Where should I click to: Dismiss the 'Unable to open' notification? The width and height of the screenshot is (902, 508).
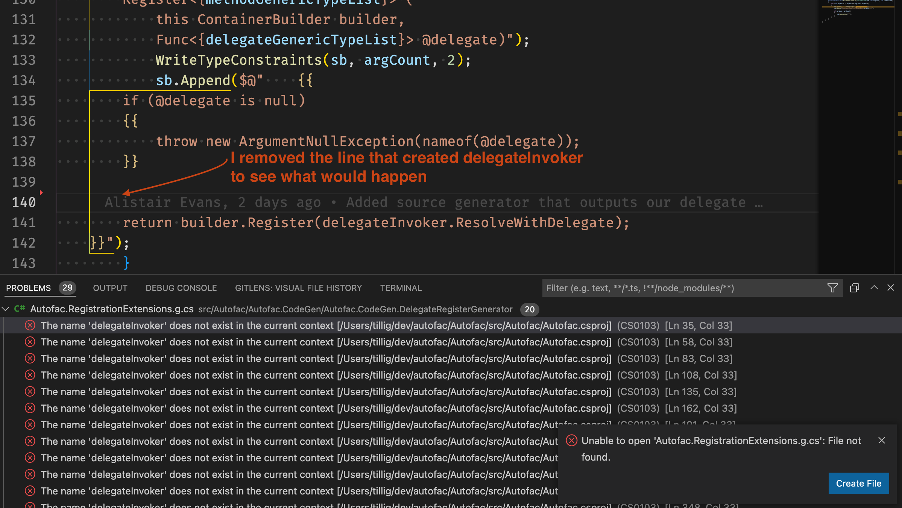[x=881, y=440]
